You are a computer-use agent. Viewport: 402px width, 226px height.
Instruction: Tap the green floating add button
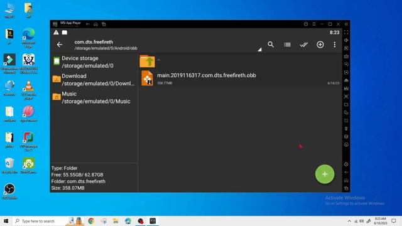pyautogui.click(x=325, y=174)
